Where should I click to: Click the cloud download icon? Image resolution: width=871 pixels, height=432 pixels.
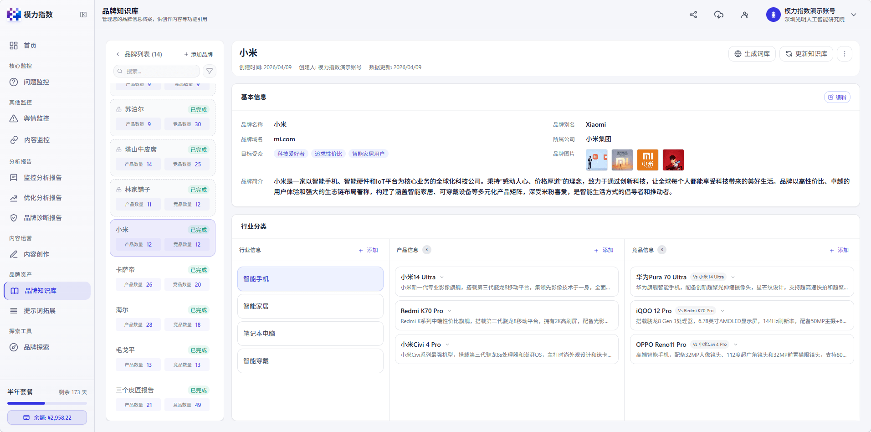pos(719,15)
